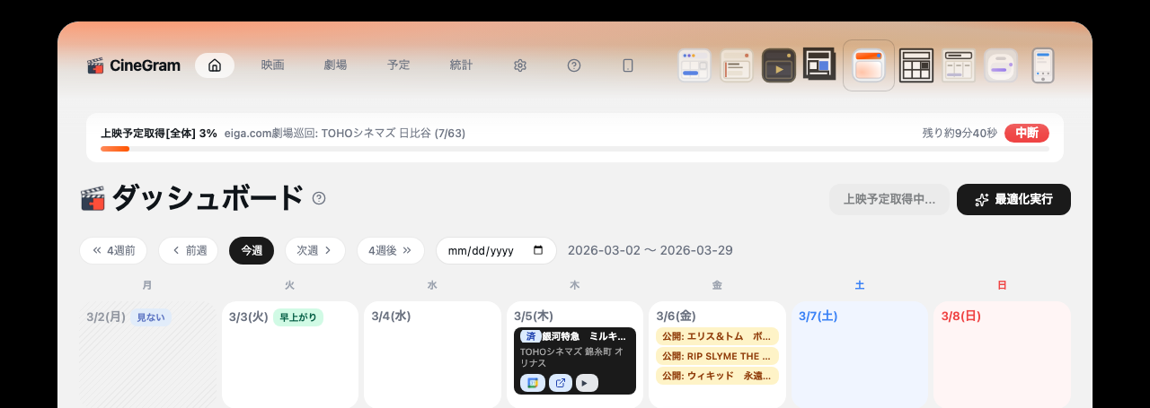Go to 前週 previous week
This screenshot has height=408, width=1150.
click(x=189, y=250)
